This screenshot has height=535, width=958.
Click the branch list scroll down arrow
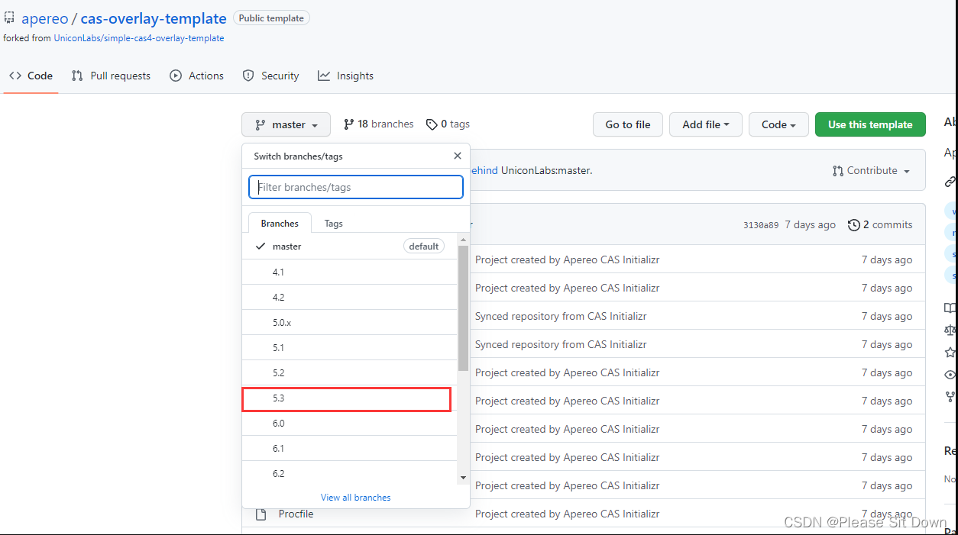463,478
